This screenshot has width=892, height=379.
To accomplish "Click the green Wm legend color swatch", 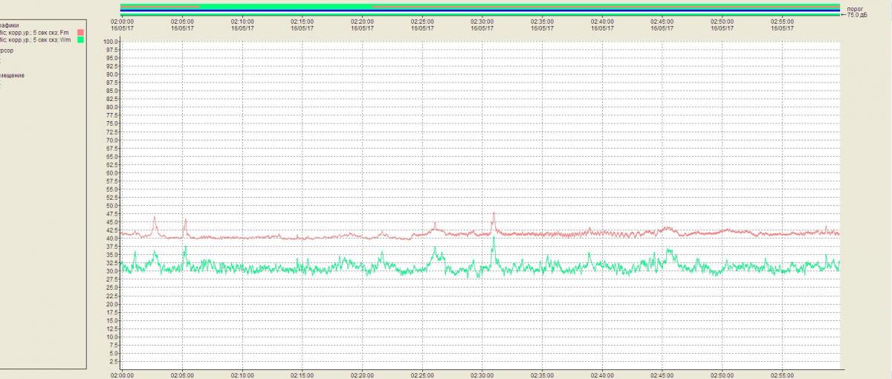I will 80,40.
